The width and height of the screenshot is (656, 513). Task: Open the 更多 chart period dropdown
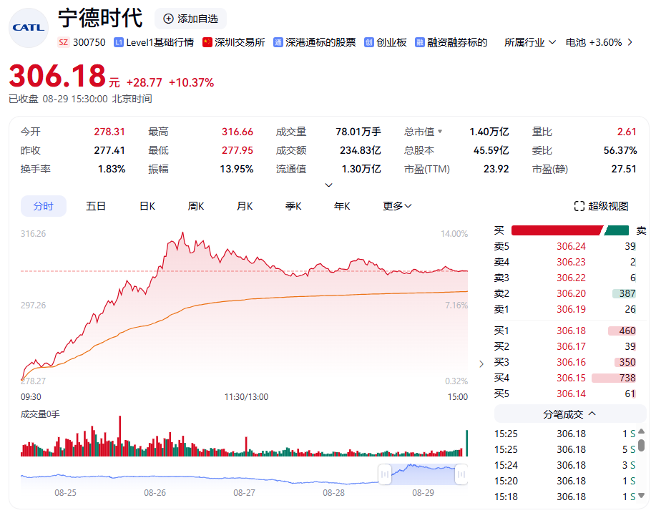tap(397, 206)
